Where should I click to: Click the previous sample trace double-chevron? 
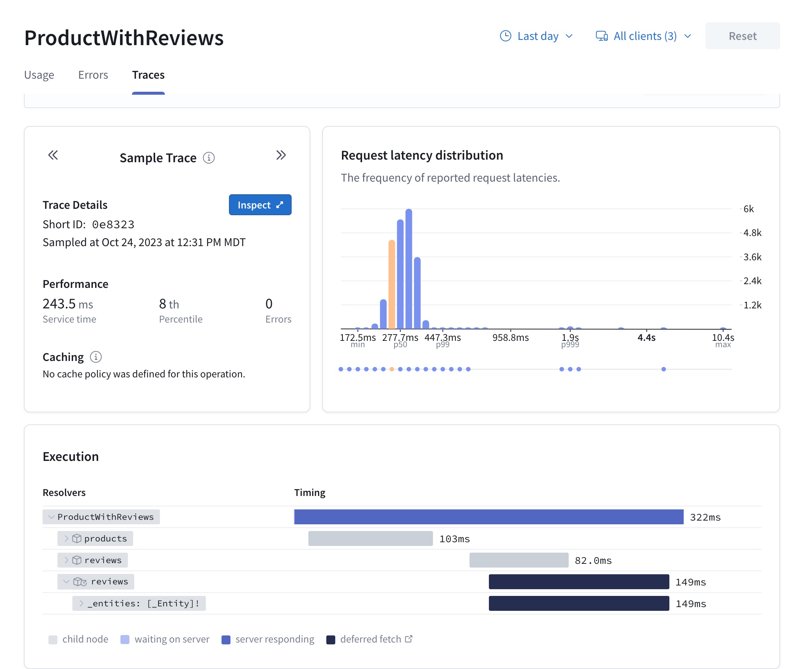(x=53, y=155)
